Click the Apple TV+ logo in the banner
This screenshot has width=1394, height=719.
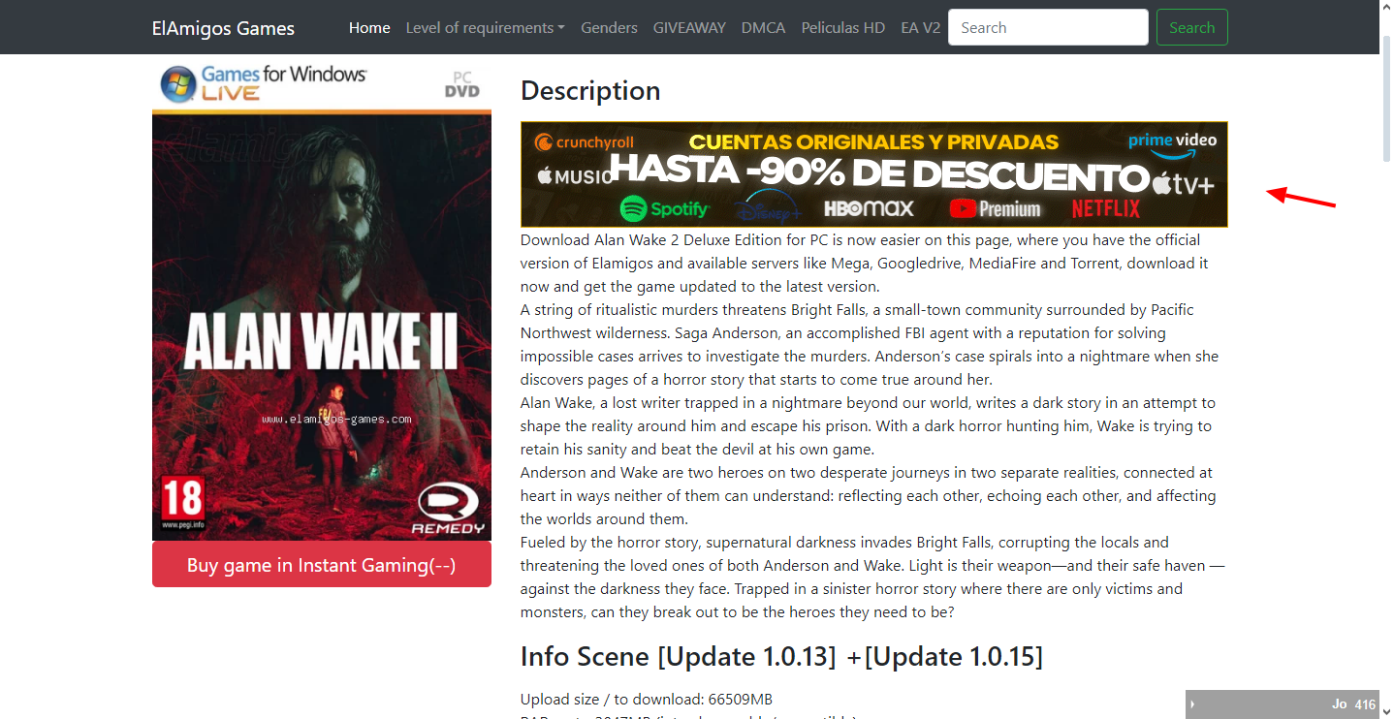1183,183
